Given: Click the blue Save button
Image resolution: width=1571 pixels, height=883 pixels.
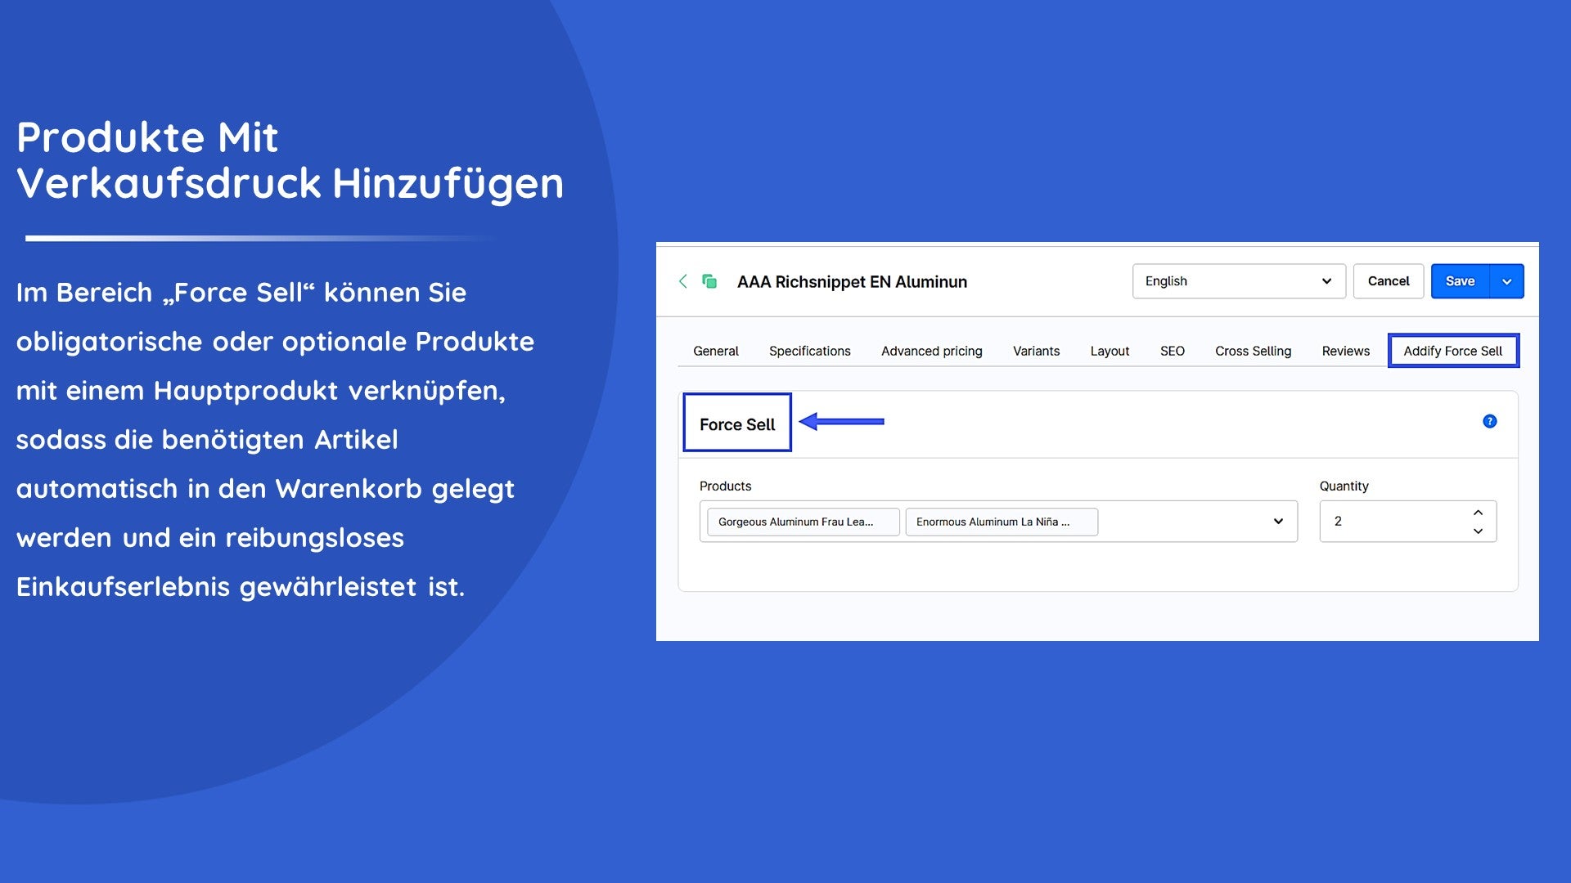Looking at the screenshot, I should pyautogui.click(x=1460, y=281).
